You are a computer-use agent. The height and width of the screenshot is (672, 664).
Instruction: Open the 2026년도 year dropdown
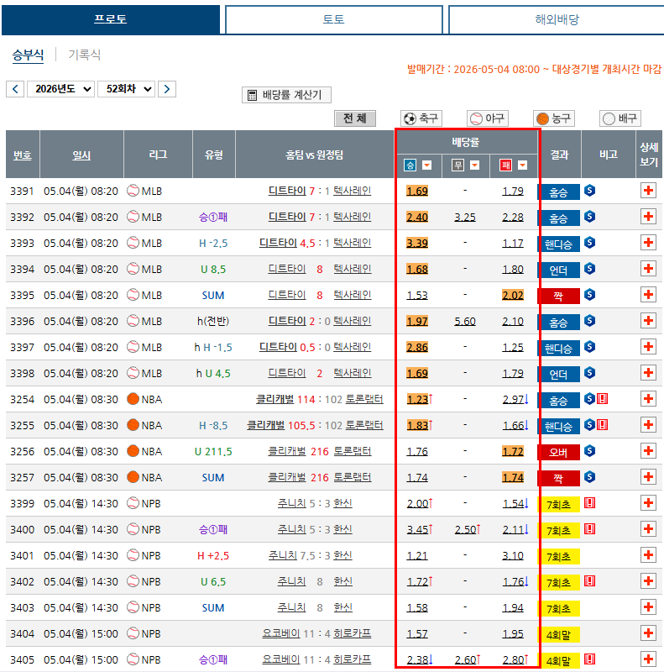[x=60, y=89]
